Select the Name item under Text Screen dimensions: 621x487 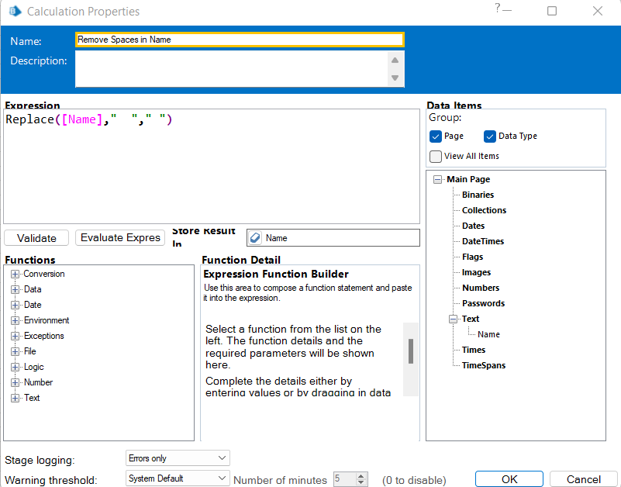[488, 334]
